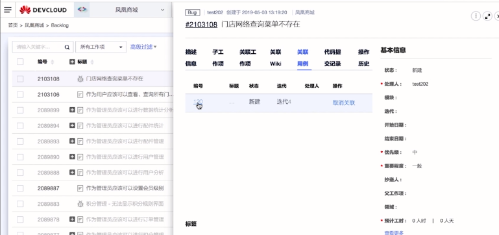Expand detail panel to full screen

[x=487, y=16]
